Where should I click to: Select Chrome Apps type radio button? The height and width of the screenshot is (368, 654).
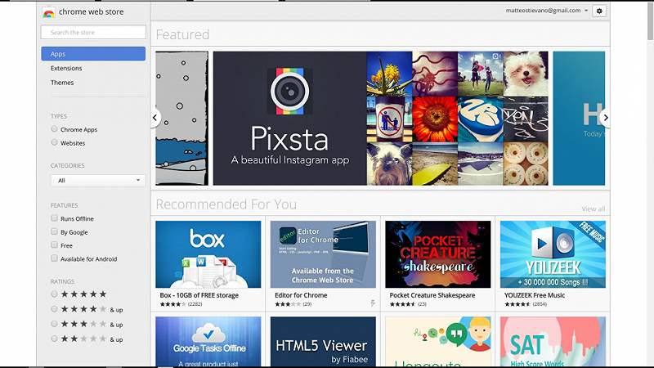54,129
